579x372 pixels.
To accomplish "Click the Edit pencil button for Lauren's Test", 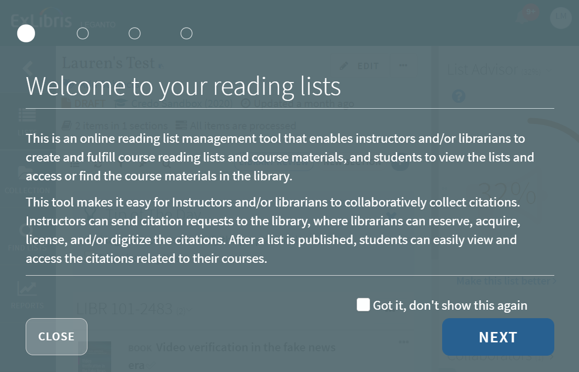I will pyautogui.click(x=360, y=66).
